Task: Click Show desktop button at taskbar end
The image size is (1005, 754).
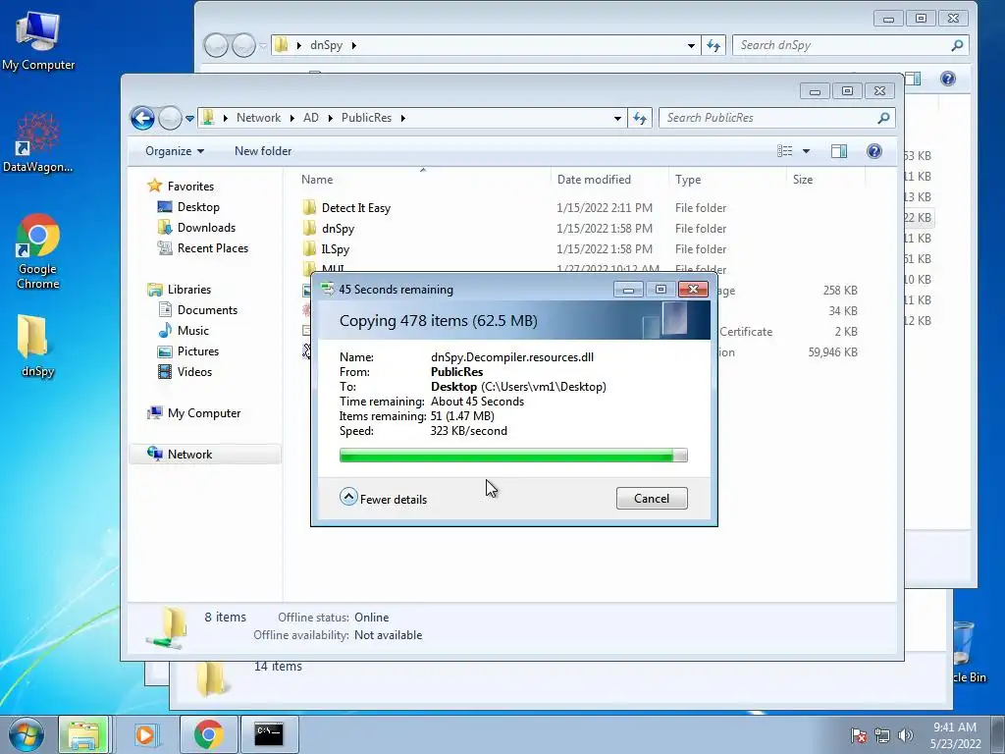Action: (998, 734)
